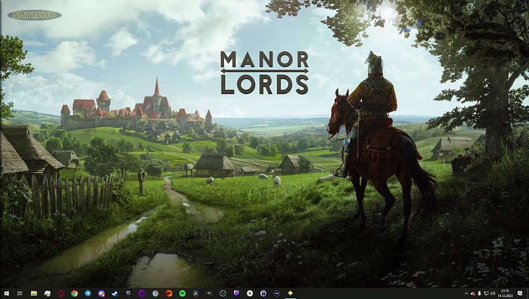The height and width of the screenshot is (299, 529).
Task: Launch Google Chrome from the taskbar
Action: pos(74,293)
